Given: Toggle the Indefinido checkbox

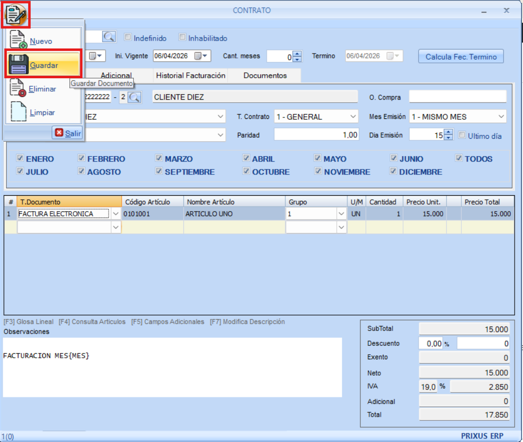Looking at the screenshot, I should point(128,38).
